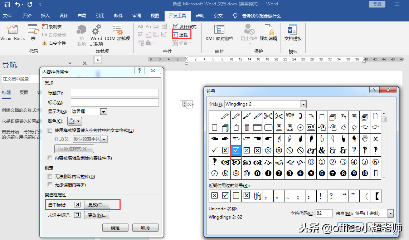
Task: Click Help button in properties dialog
Action: point(140,70)
